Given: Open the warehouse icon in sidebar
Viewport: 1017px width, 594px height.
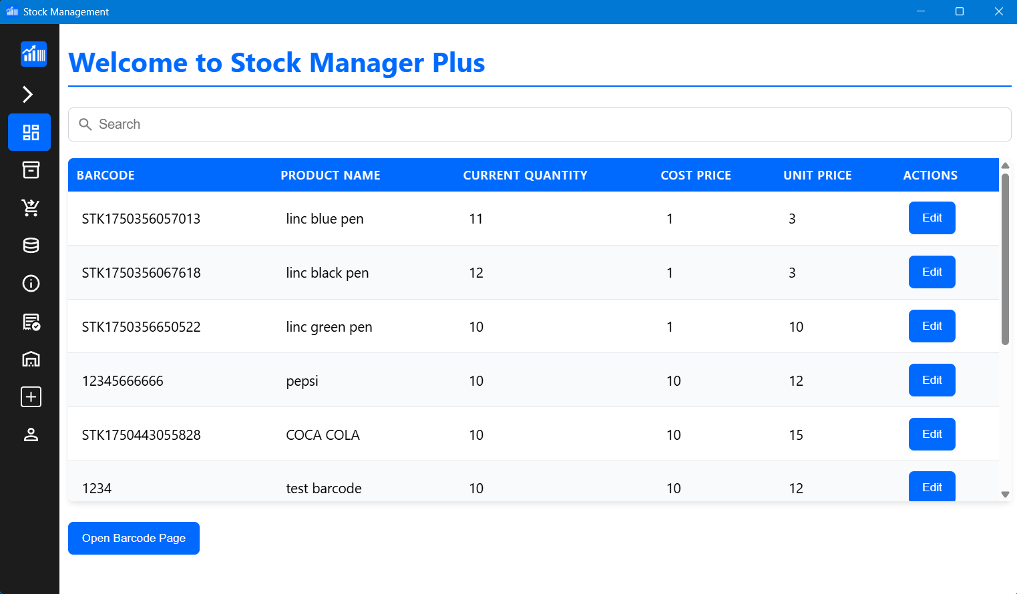Looking at the screenshot, I should click(x=31, y=359).
